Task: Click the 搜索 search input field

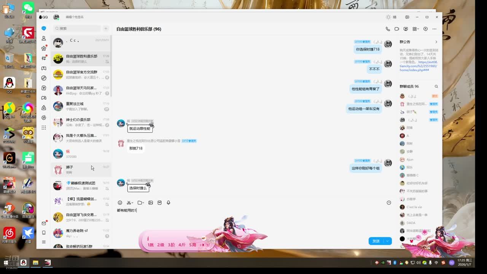Action: (78, 29)
